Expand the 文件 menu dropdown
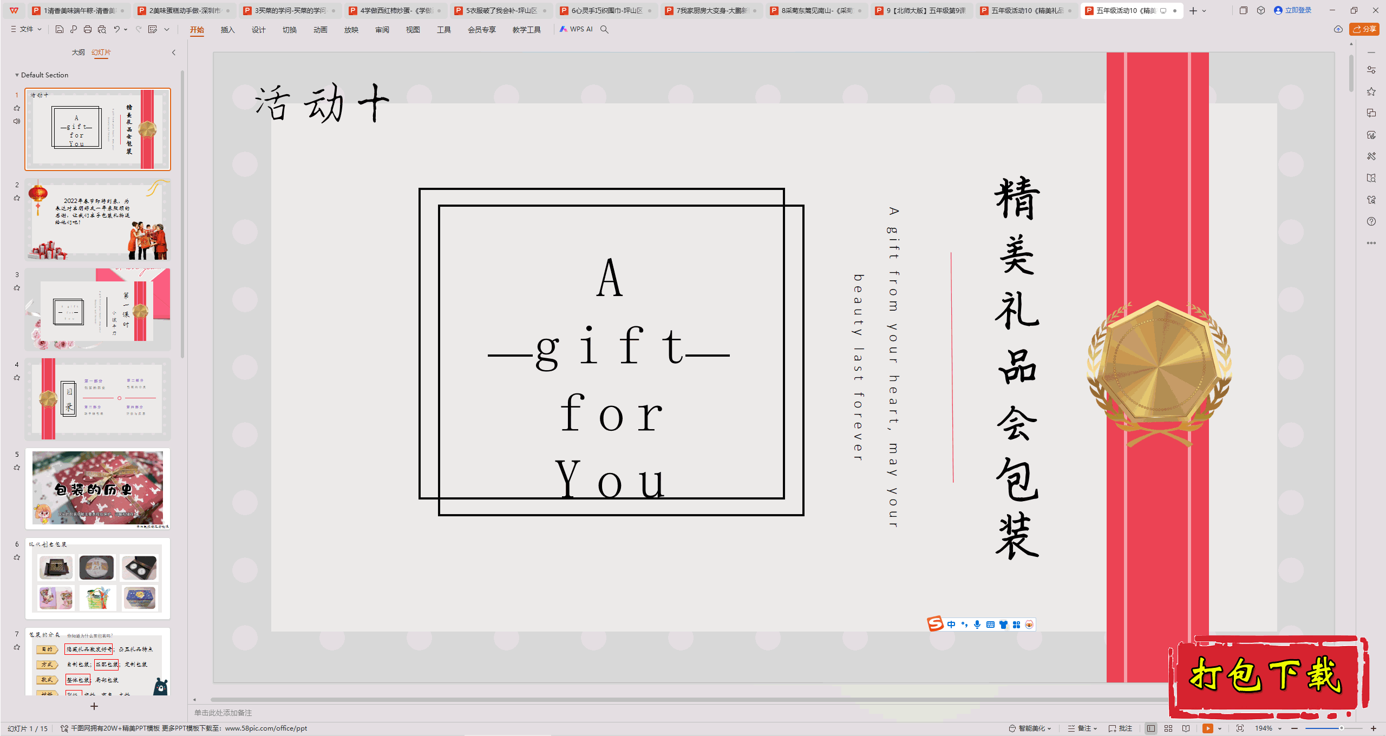Viewport: 1386px width, 736px height. (x=27, y=29)
